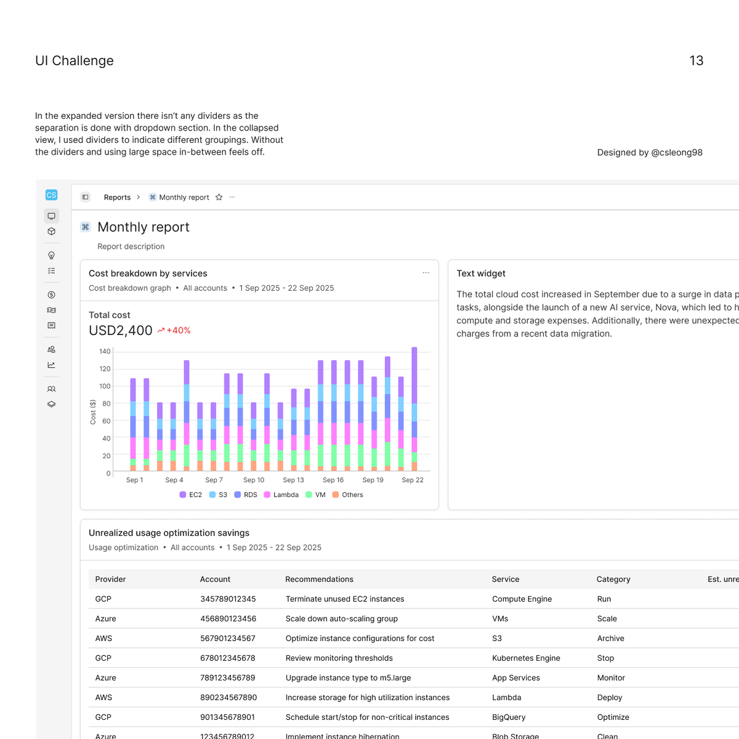Sort by Account column header
The image size is (739, 739).
coord(216,579)
